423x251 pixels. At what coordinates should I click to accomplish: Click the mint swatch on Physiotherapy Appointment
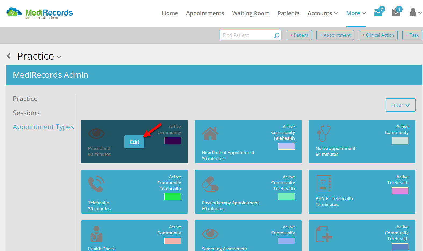click(x=286, y=196)
